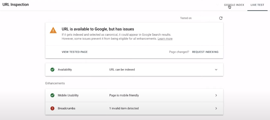Select the Live Test tab
Screen dimensions: 270x120
(257, 5)
